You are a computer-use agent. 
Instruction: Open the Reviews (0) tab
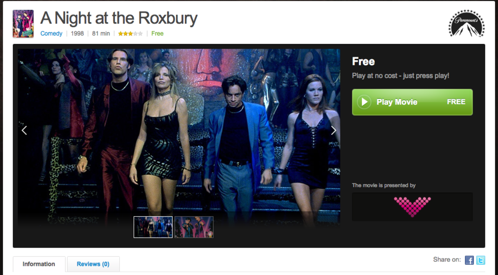tap(93, 264)
